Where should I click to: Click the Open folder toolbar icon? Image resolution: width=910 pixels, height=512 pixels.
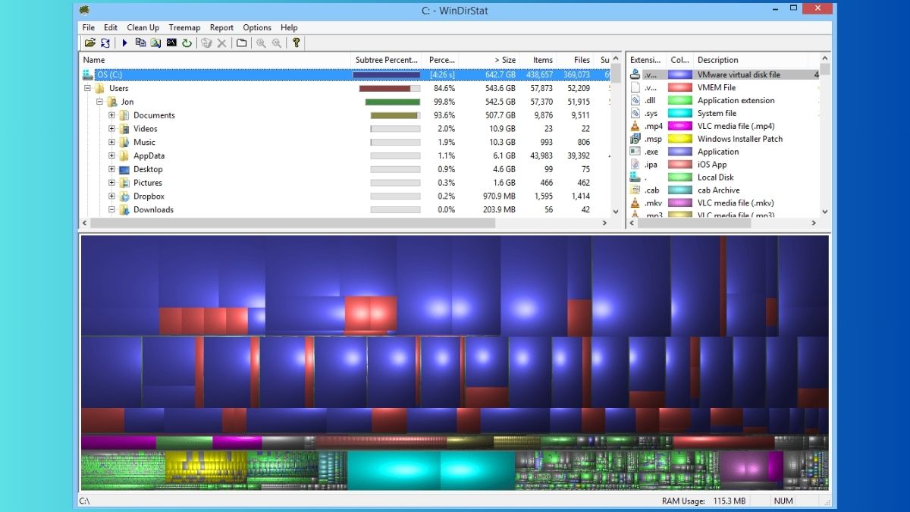(89, 43)
